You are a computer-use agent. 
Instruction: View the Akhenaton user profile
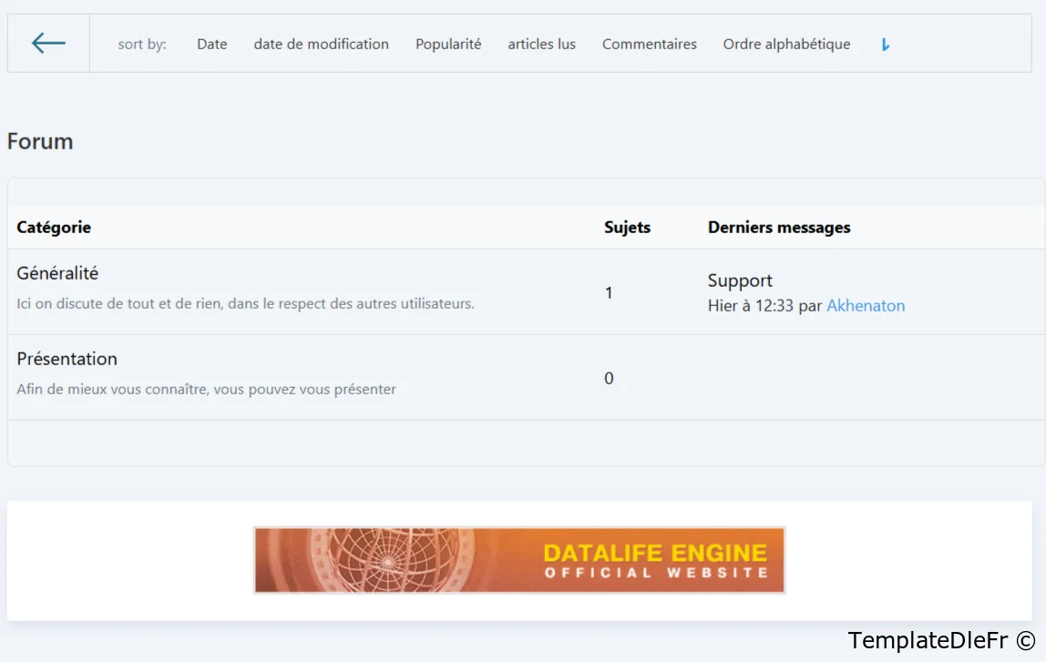pos(866,306)
